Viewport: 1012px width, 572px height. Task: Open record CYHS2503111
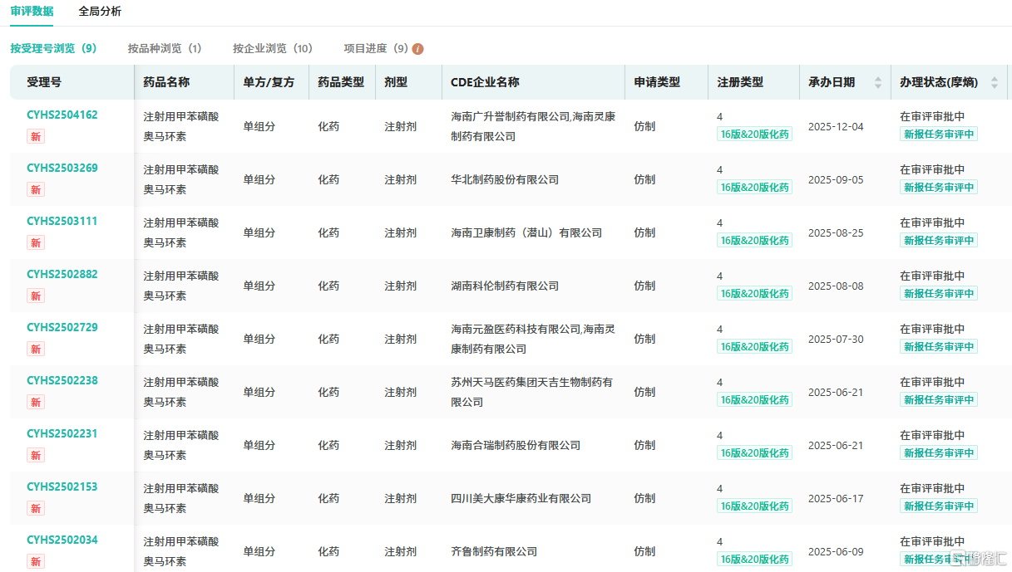tap(62, 222)
